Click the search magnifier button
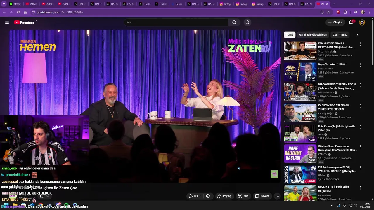 click(x=234, y=22)
